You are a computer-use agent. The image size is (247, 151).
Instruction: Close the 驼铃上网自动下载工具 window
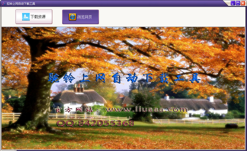243,3
